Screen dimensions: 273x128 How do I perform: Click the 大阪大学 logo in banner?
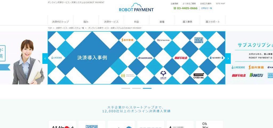(x=163, y=75)
